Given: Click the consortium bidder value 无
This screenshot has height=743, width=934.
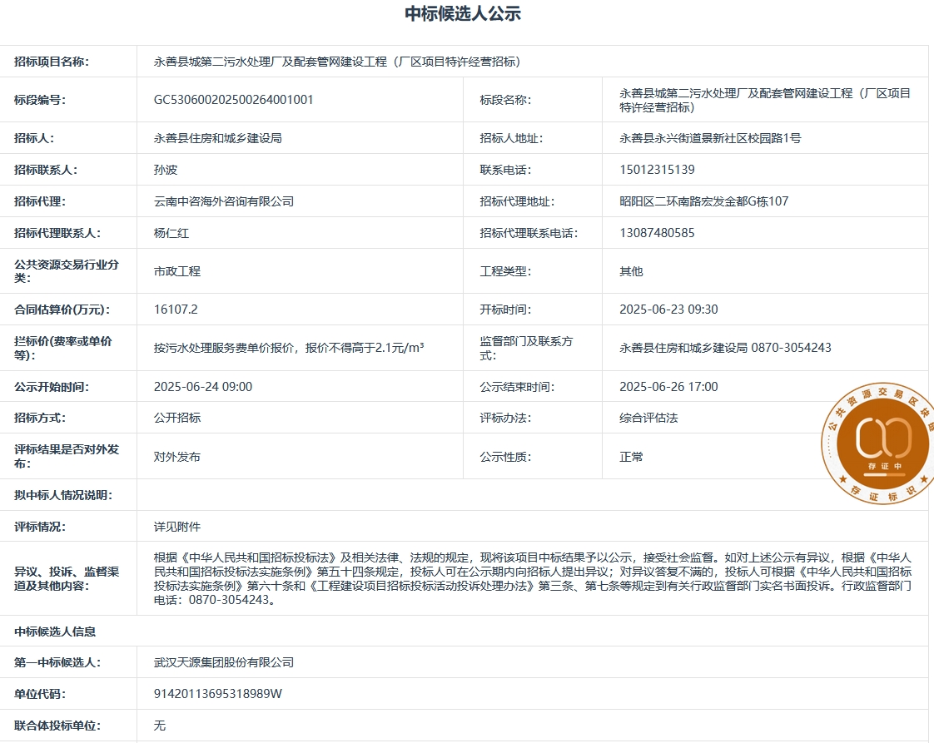Looking at the screenshot, I should (160, 726).
